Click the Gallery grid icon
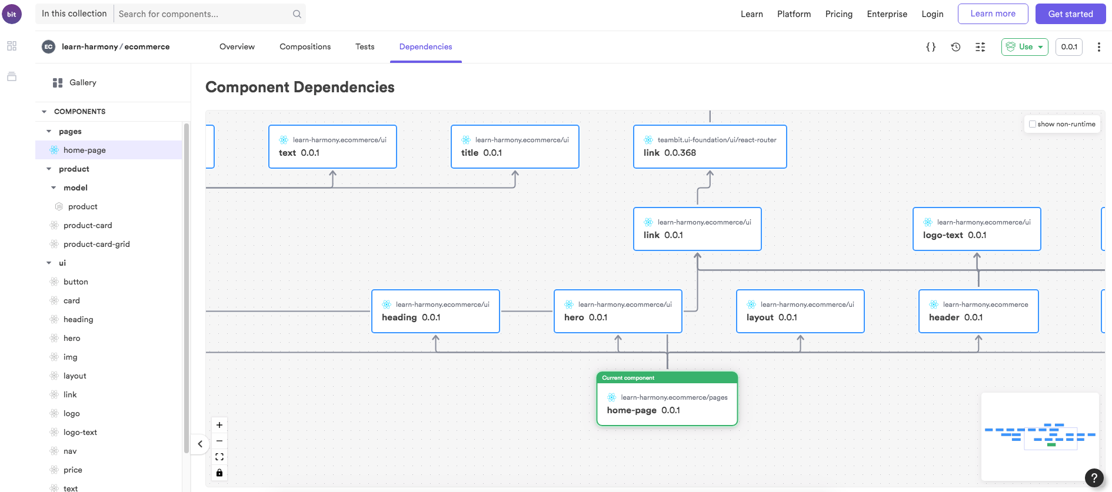1112x492 pixels. [x=58, y=83]
